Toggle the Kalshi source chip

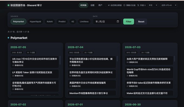pyautogui.click(x=50, y=22)
